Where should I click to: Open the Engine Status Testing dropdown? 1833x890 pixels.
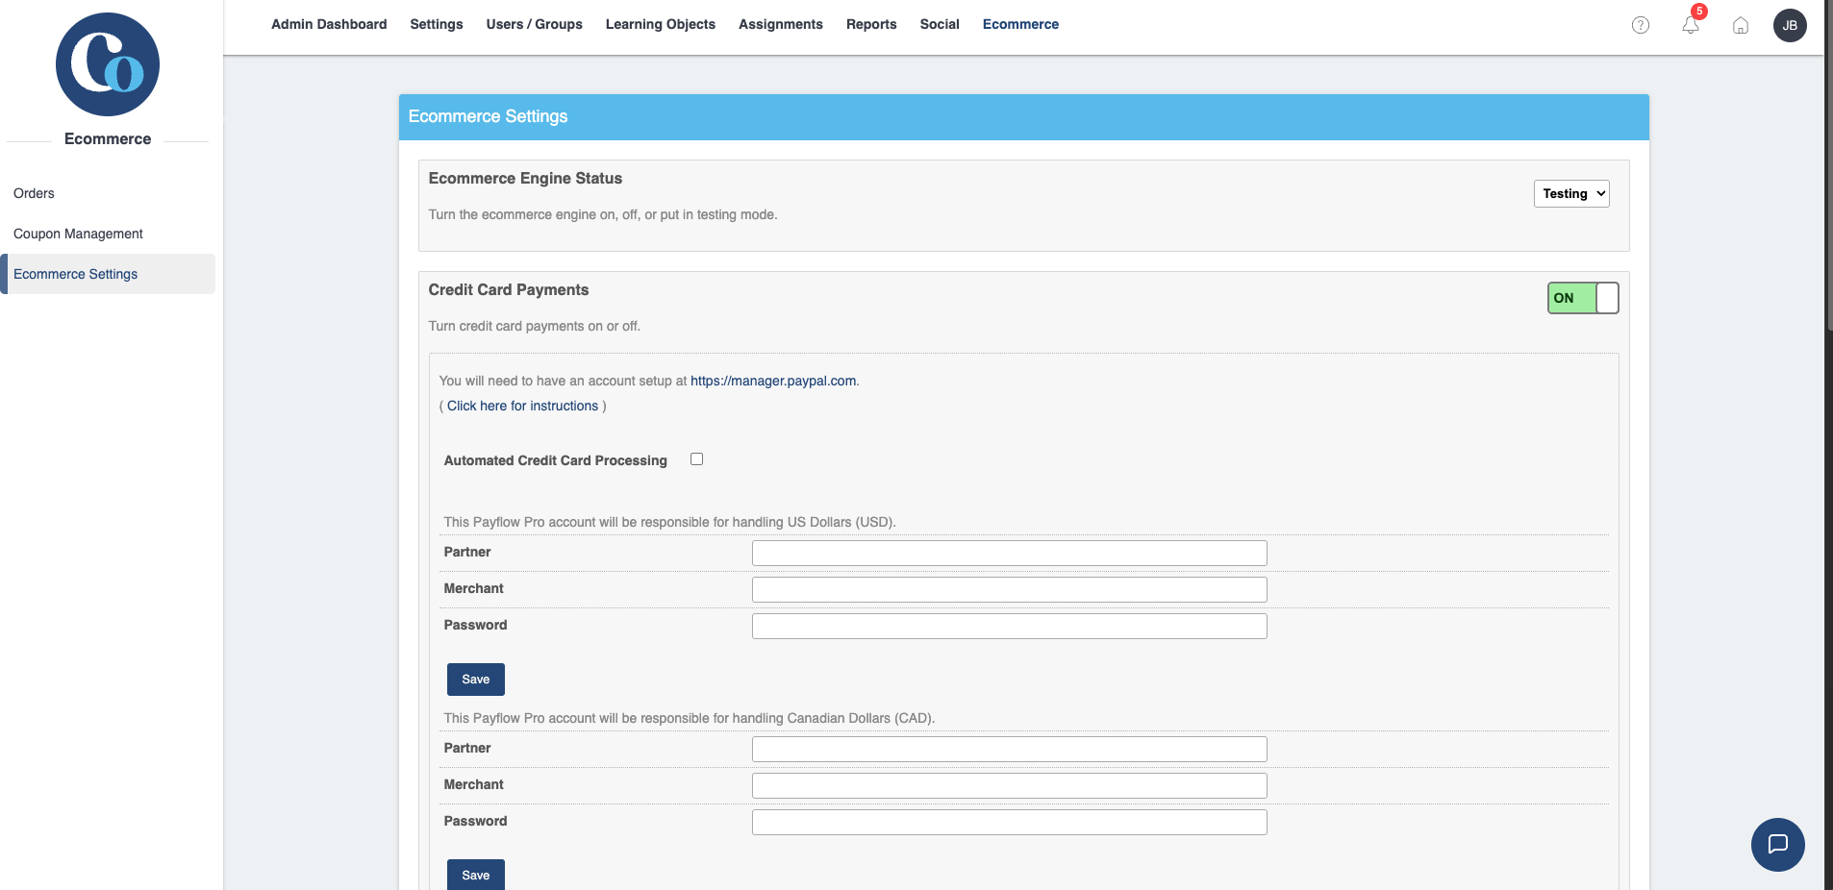coord(1571,193)
